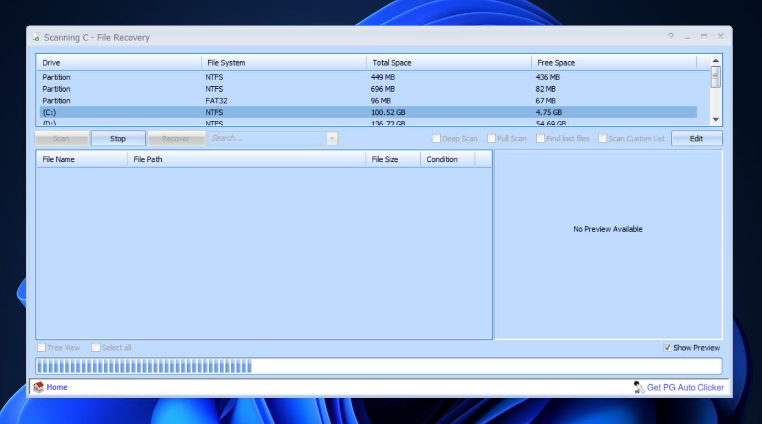Click the File Name column header
The image size is (762, 424).
point(82,160)
